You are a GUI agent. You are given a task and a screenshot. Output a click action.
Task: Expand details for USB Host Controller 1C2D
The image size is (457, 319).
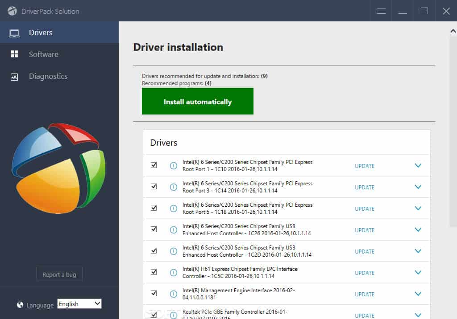click(x=418, y=251)
